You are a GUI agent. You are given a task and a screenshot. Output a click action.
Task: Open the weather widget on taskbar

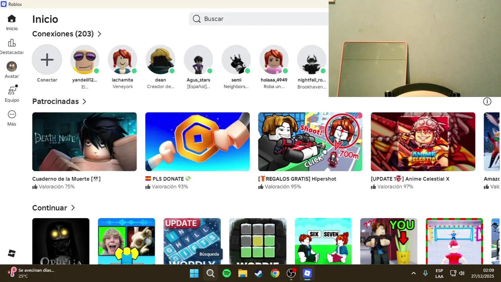click(31, 273)
